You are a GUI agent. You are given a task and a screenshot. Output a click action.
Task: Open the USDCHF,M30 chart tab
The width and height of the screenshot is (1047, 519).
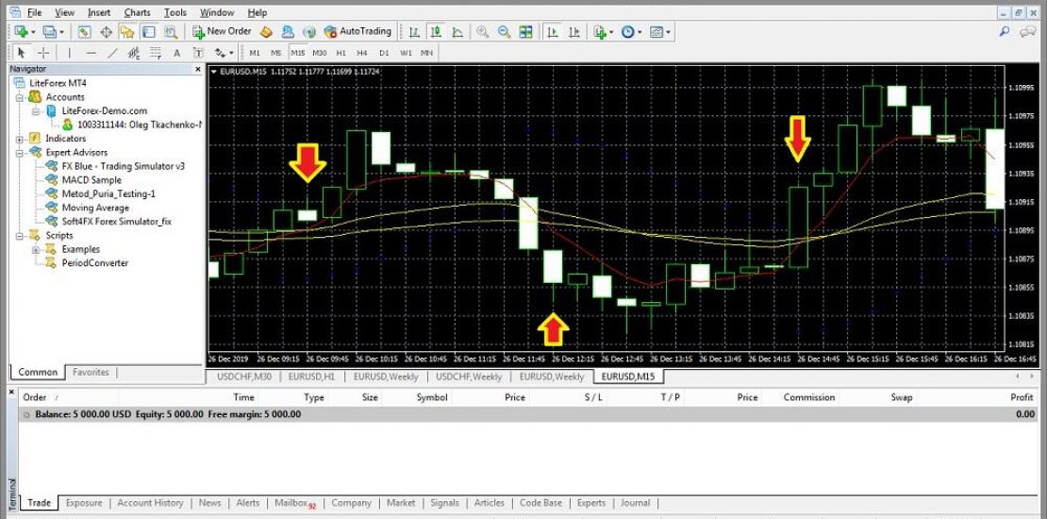coord(243,377)
